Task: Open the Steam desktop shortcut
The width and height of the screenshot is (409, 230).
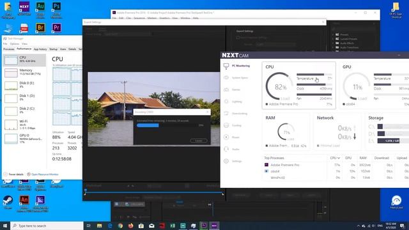Action: 8,202
